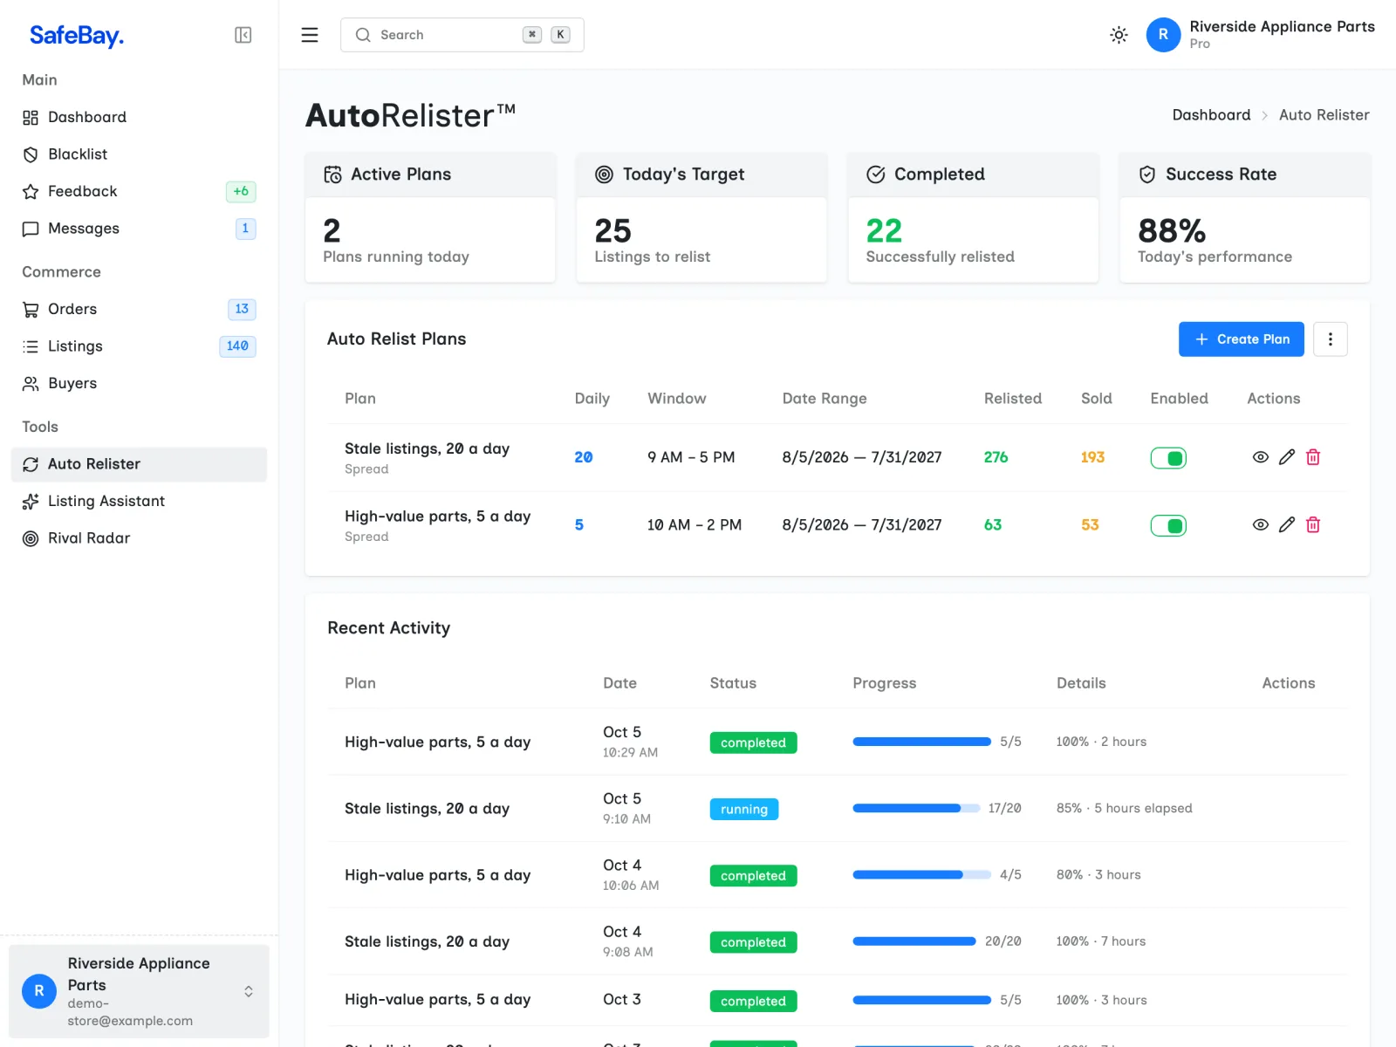Select Auto Relister in the sidebar
Viewport: 1396px width, 1047px height.
pos(139,464)
